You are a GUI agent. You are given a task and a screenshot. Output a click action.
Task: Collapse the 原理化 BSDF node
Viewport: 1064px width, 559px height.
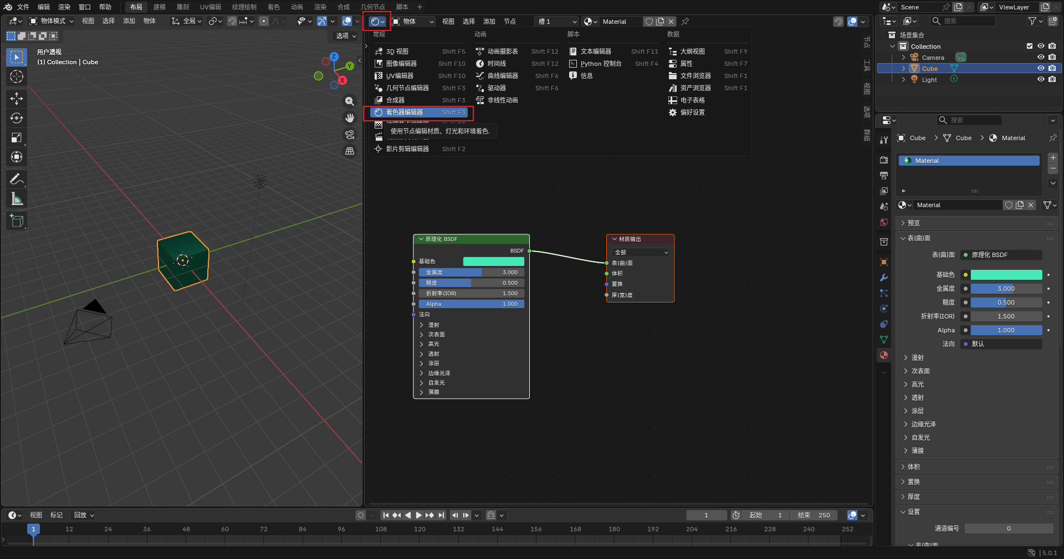[x=421, y=239]
